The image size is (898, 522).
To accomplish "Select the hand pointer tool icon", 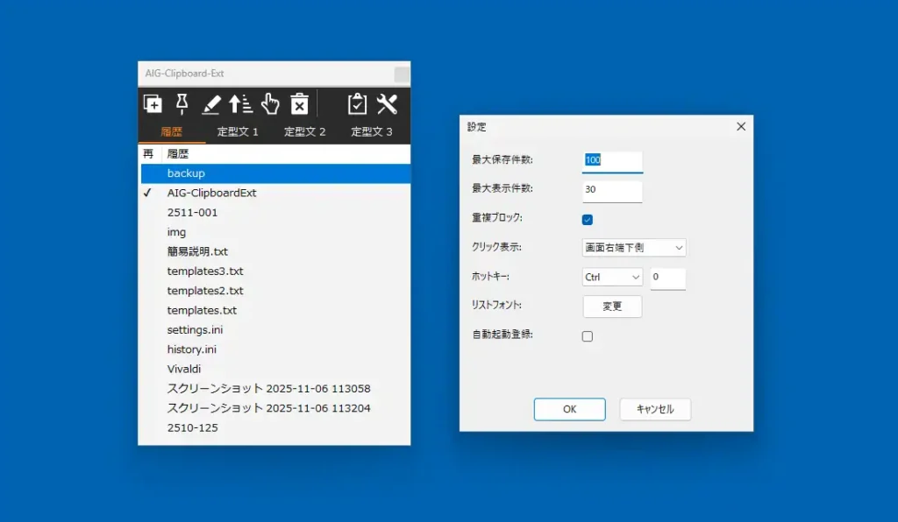I will pyautogui.click(x=270, y=104).
